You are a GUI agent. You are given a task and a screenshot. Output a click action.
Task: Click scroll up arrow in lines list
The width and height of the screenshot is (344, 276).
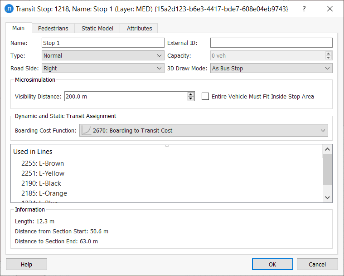pyautogui.click(x=327, y=149)
